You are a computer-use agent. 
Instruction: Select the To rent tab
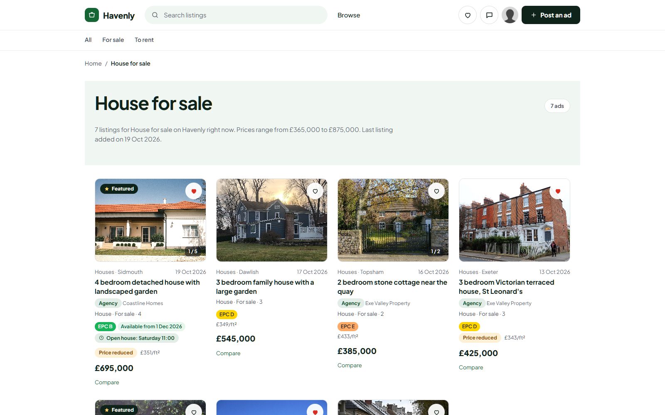click(x=144, y=40)
